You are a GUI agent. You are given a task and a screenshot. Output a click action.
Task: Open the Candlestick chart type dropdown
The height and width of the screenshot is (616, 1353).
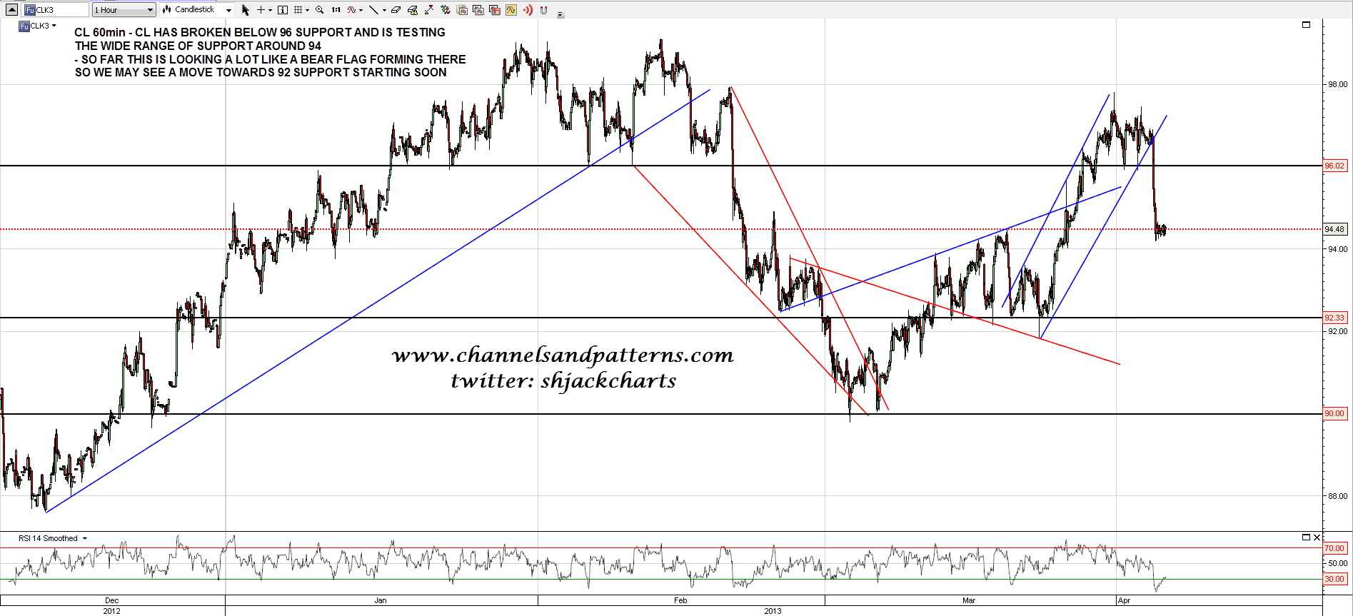point(197,10)
